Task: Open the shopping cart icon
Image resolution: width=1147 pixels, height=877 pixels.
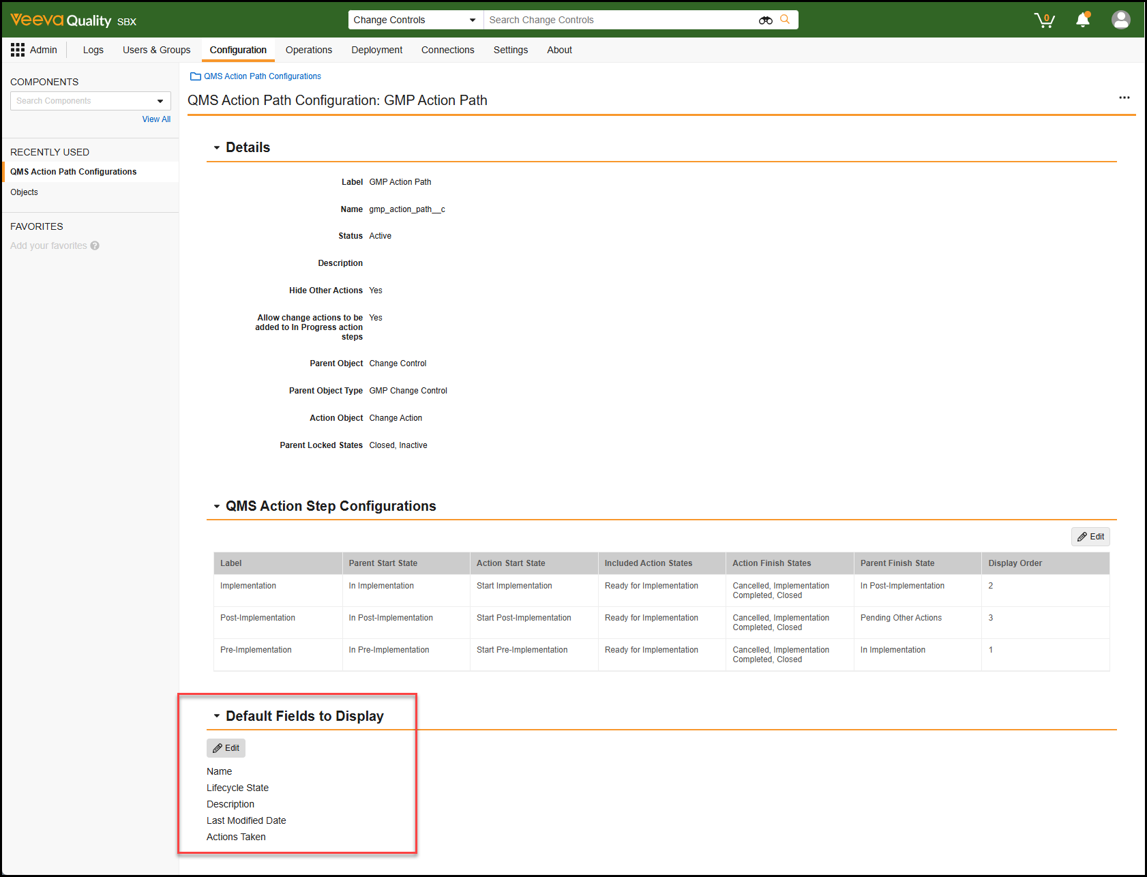Action: [1043, 20]
